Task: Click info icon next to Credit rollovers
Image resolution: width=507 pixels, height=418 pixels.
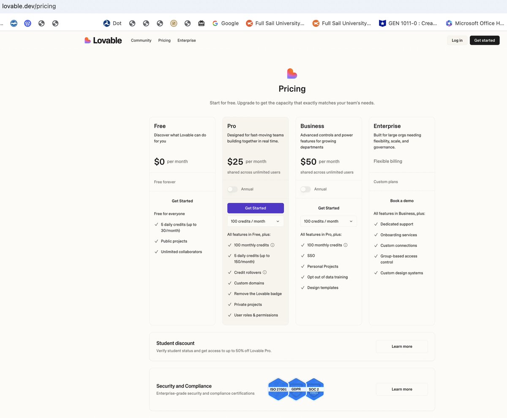Action: point(264,273)
